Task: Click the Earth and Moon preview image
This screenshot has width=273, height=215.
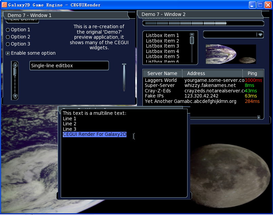Action: click(231, 54)
